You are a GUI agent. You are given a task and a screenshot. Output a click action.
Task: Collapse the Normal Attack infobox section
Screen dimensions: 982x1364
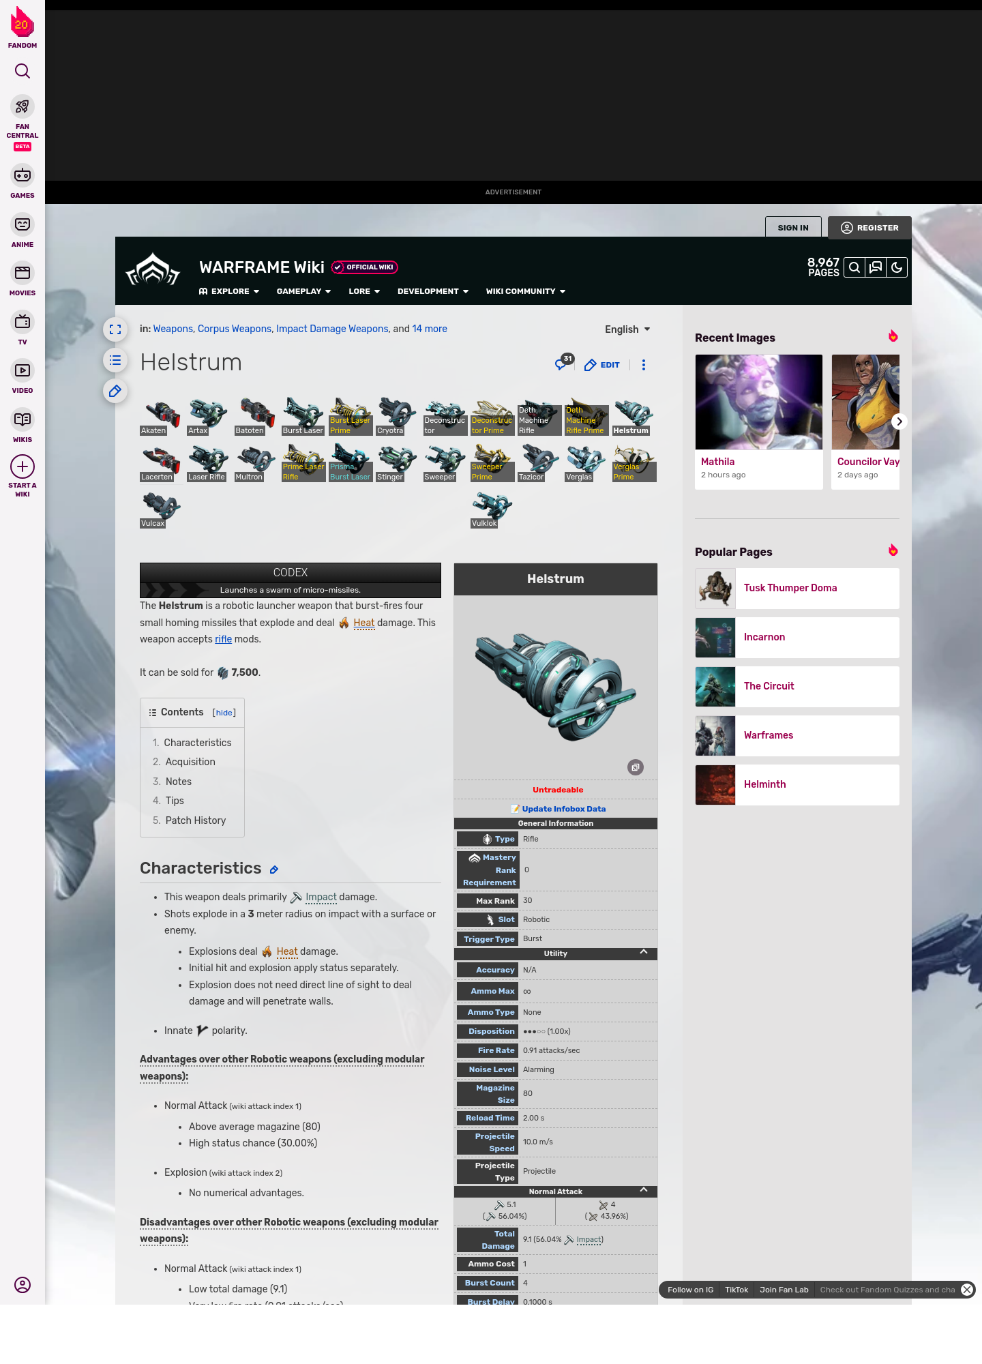pos(643,1191)
